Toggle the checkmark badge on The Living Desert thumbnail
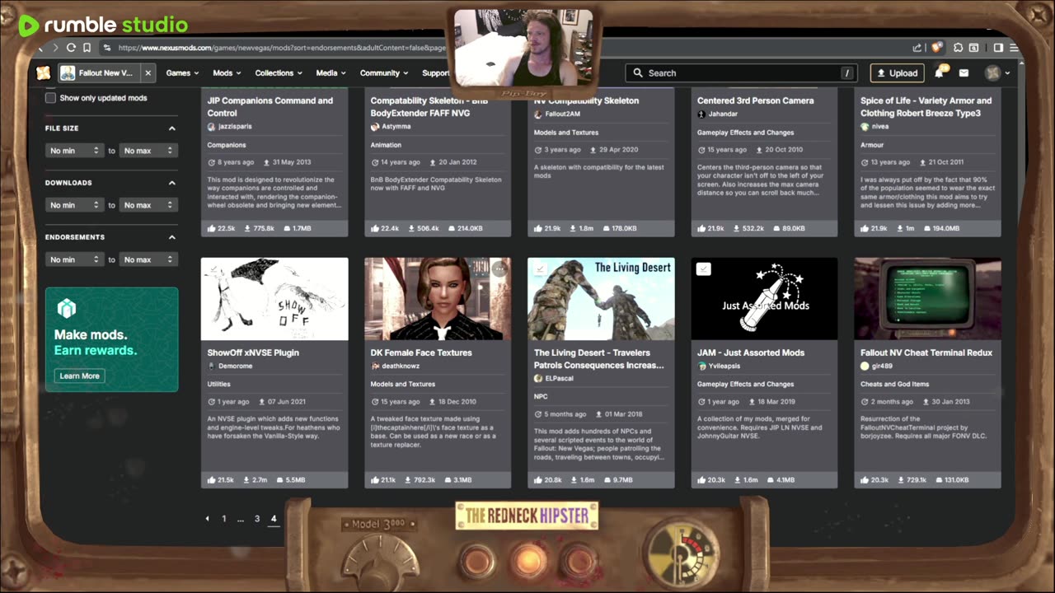 click(540, 269)
